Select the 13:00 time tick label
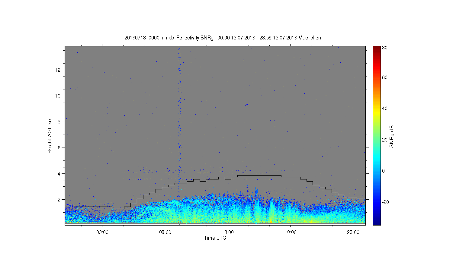The width and height of the screenshot is (453, 271). pos(228,232)
